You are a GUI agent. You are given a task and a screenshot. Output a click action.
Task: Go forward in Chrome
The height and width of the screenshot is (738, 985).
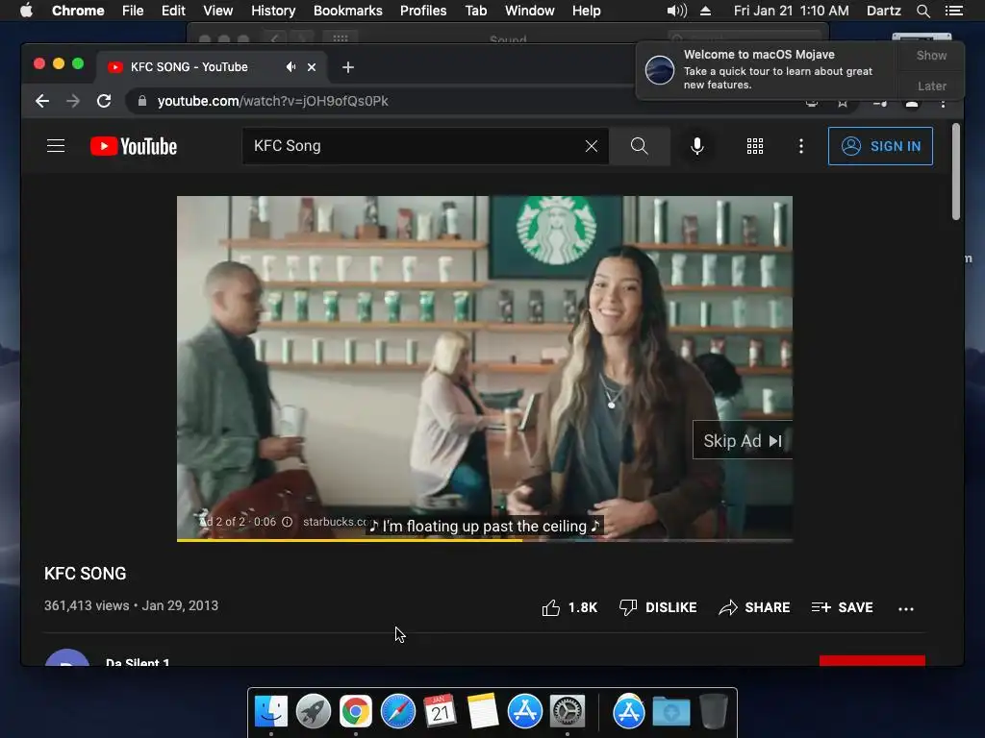(73, 101)
